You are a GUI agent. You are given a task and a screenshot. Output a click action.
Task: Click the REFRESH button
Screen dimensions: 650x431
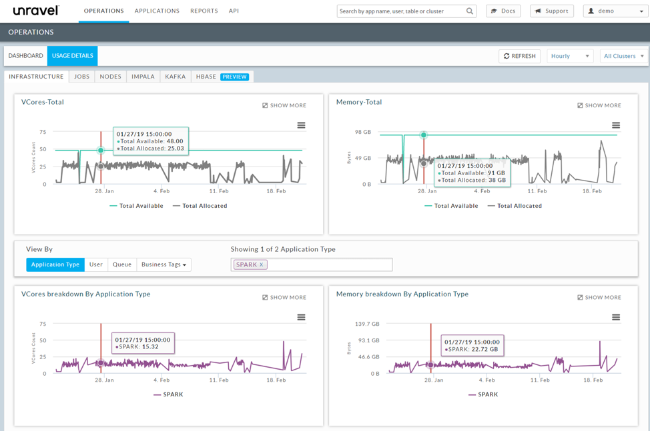point(519,56)
